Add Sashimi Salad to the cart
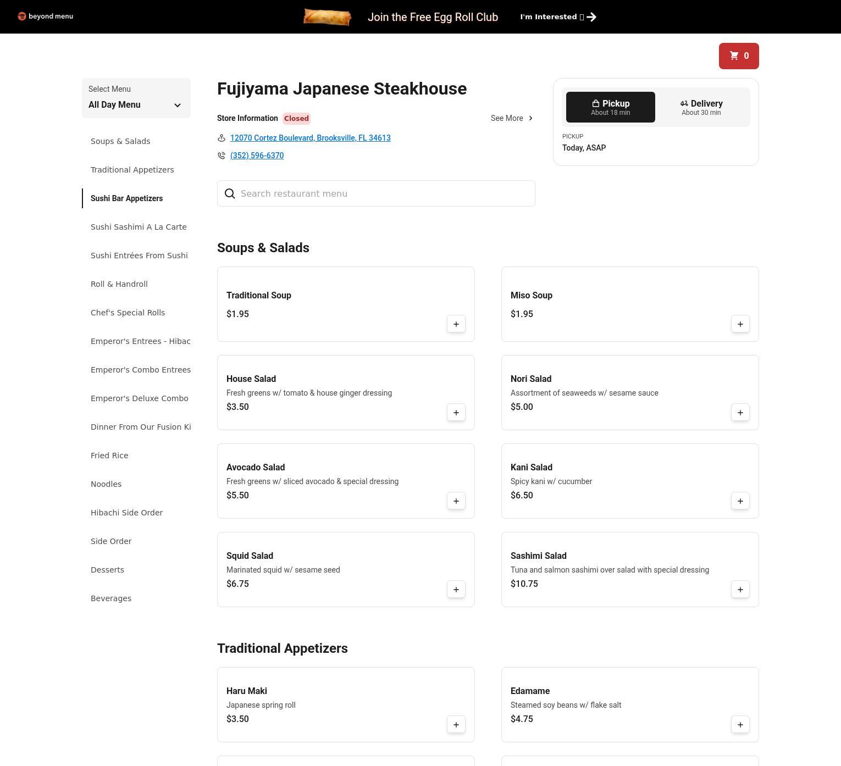The image size is (841, 766). (x=740, y=590)
